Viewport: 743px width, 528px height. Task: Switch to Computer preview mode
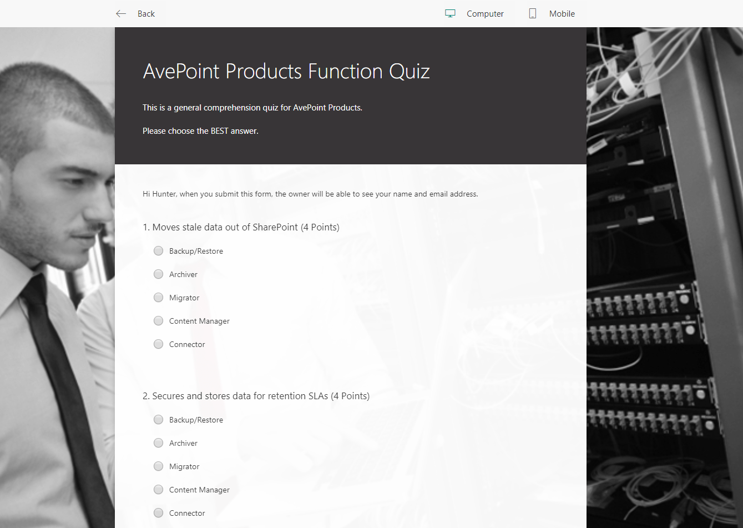point(485,13)
